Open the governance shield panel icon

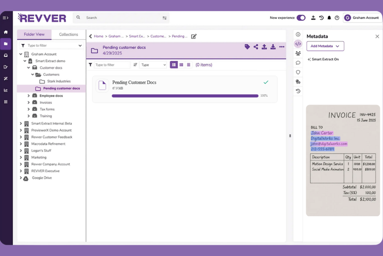[x=298, y=72]
